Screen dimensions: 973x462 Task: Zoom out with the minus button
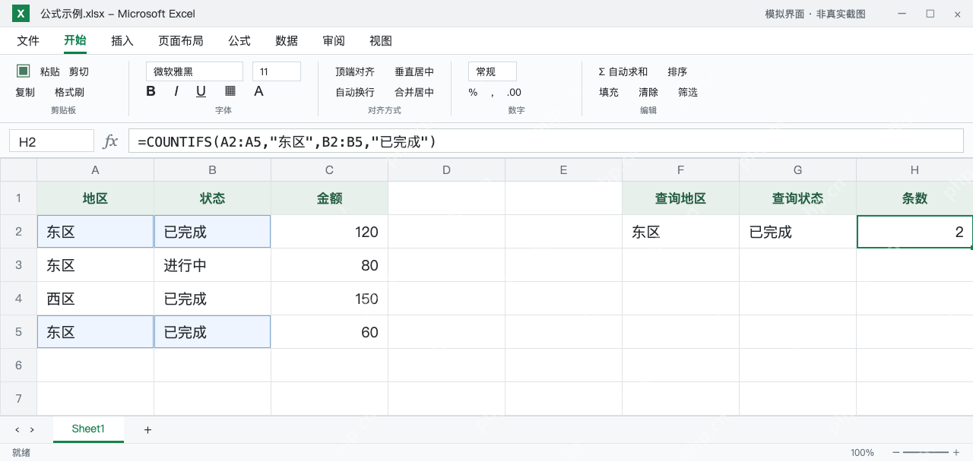[896, 452]
